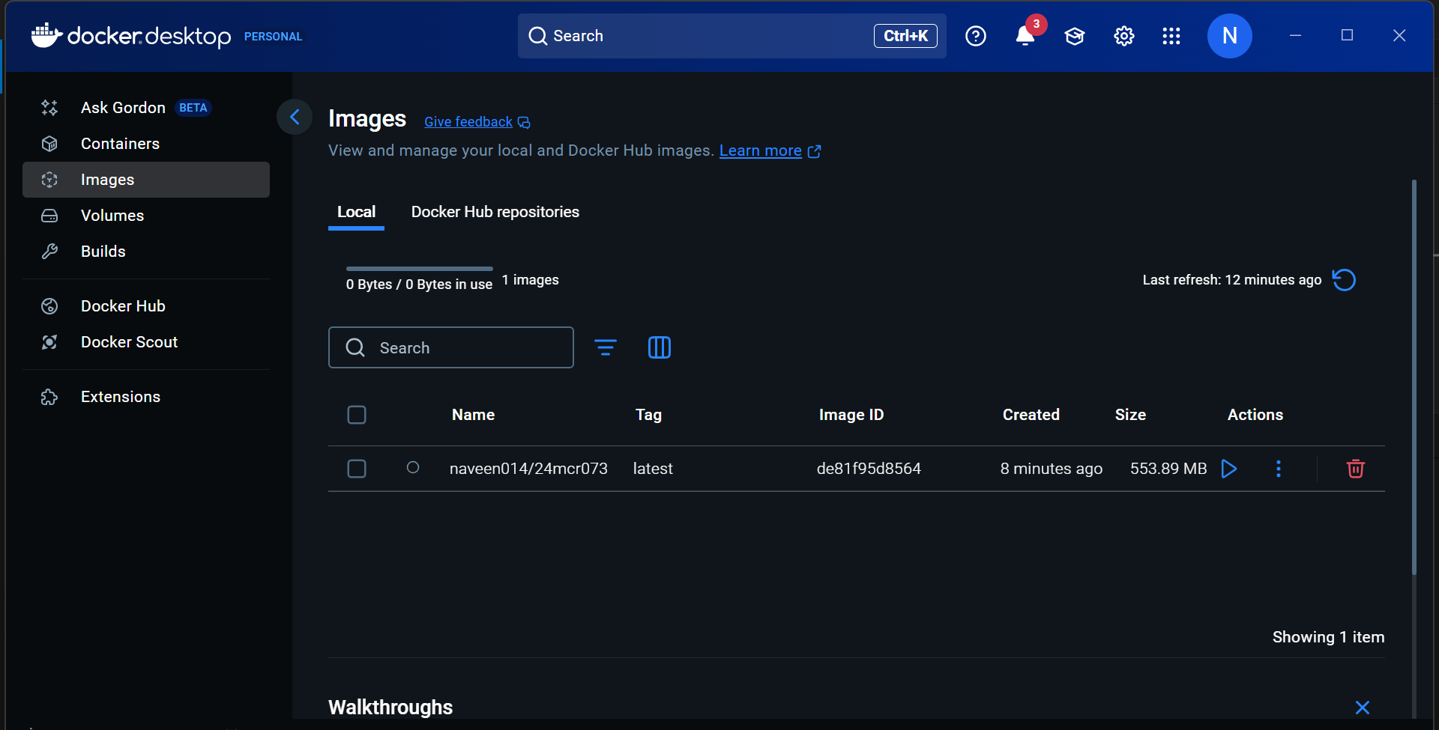1439x730 pixels.
Task: Open more actions menu for the image
Action: (1279, 469)
